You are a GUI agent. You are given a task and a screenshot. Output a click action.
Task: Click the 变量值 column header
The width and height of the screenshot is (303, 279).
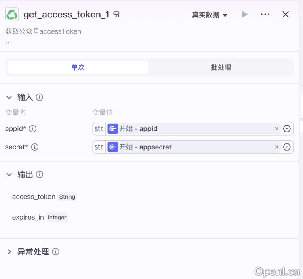[103, 112]
